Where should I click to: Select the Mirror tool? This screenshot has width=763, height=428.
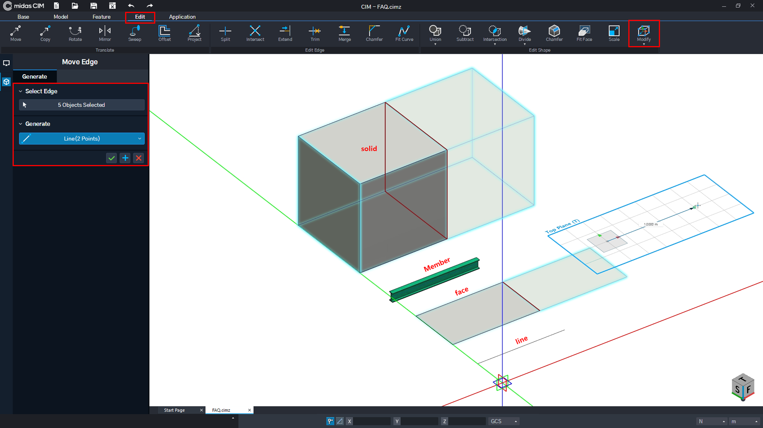pyautogui.click(x=105, y=34)
